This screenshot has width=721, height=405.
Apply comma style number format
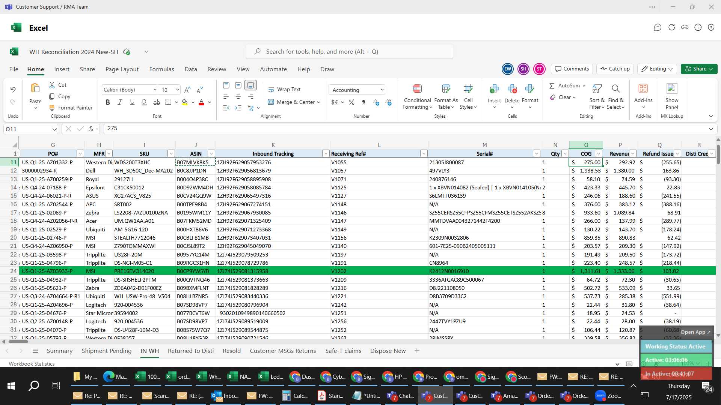tap(364, 102)
